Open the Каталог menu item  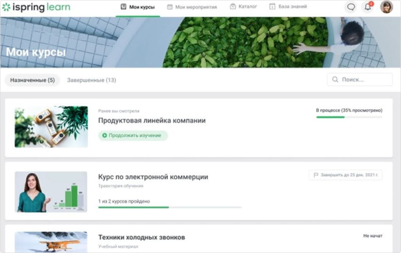tap(243, 7)
